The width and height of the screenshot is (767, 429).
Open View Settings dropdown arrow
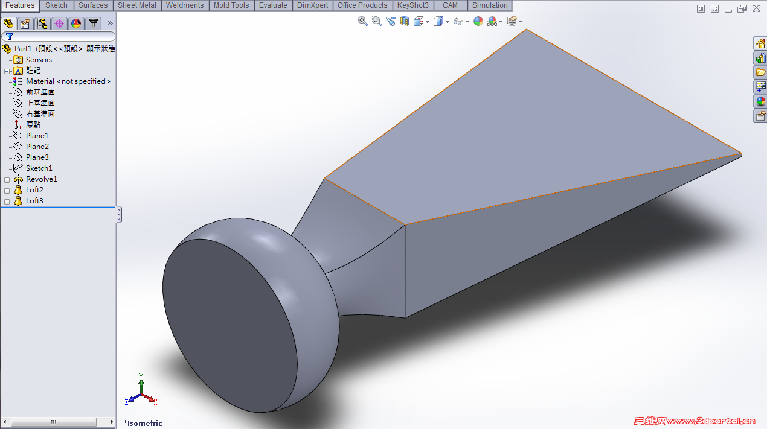tap(521, 22)
